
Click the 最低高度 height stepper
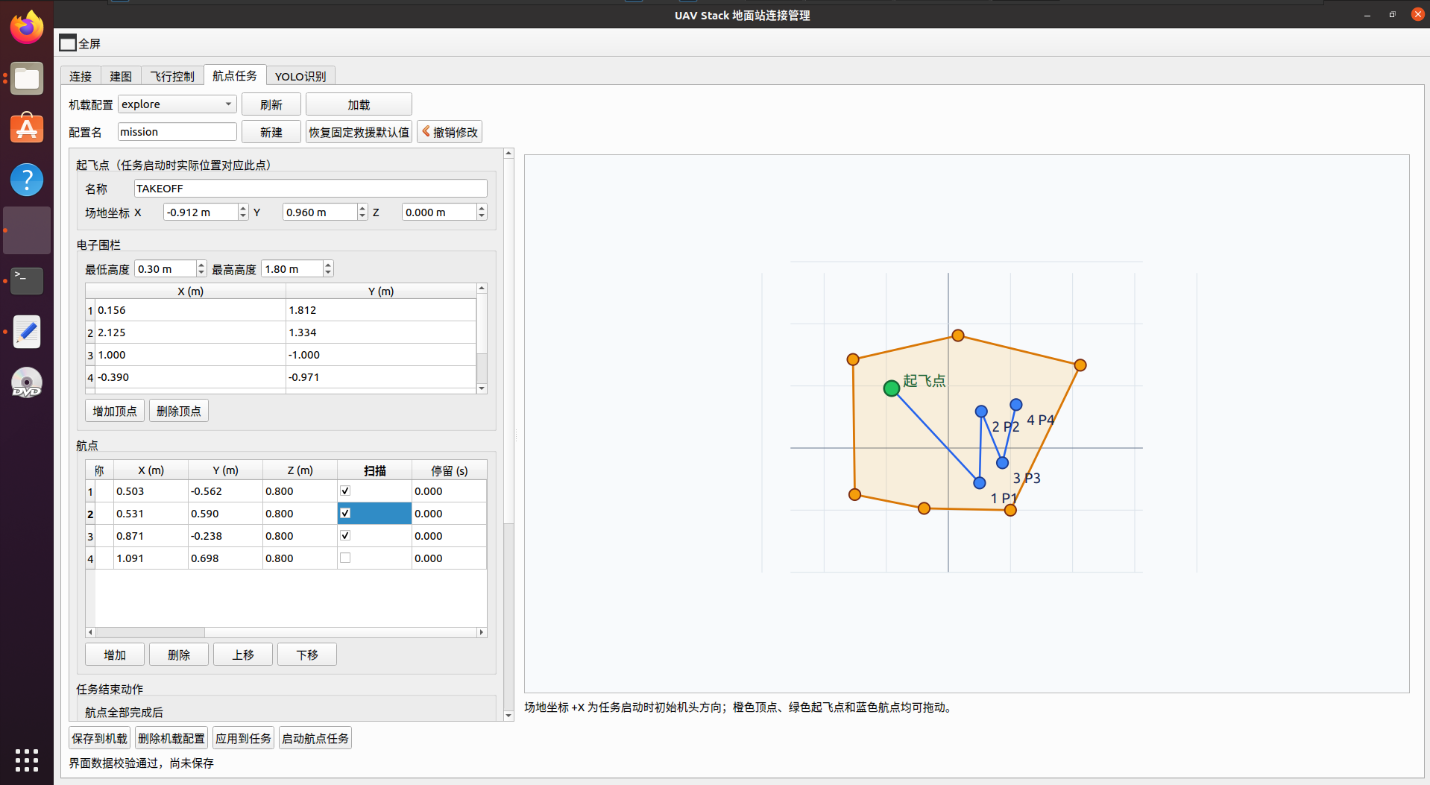[201, 269]
